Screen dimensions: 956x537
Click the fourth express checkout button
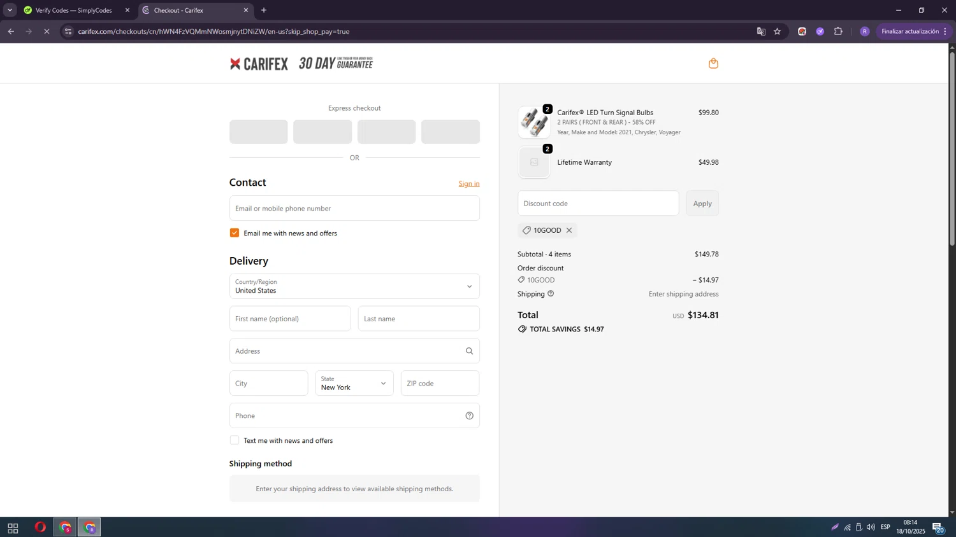click(x=451, y=132)
